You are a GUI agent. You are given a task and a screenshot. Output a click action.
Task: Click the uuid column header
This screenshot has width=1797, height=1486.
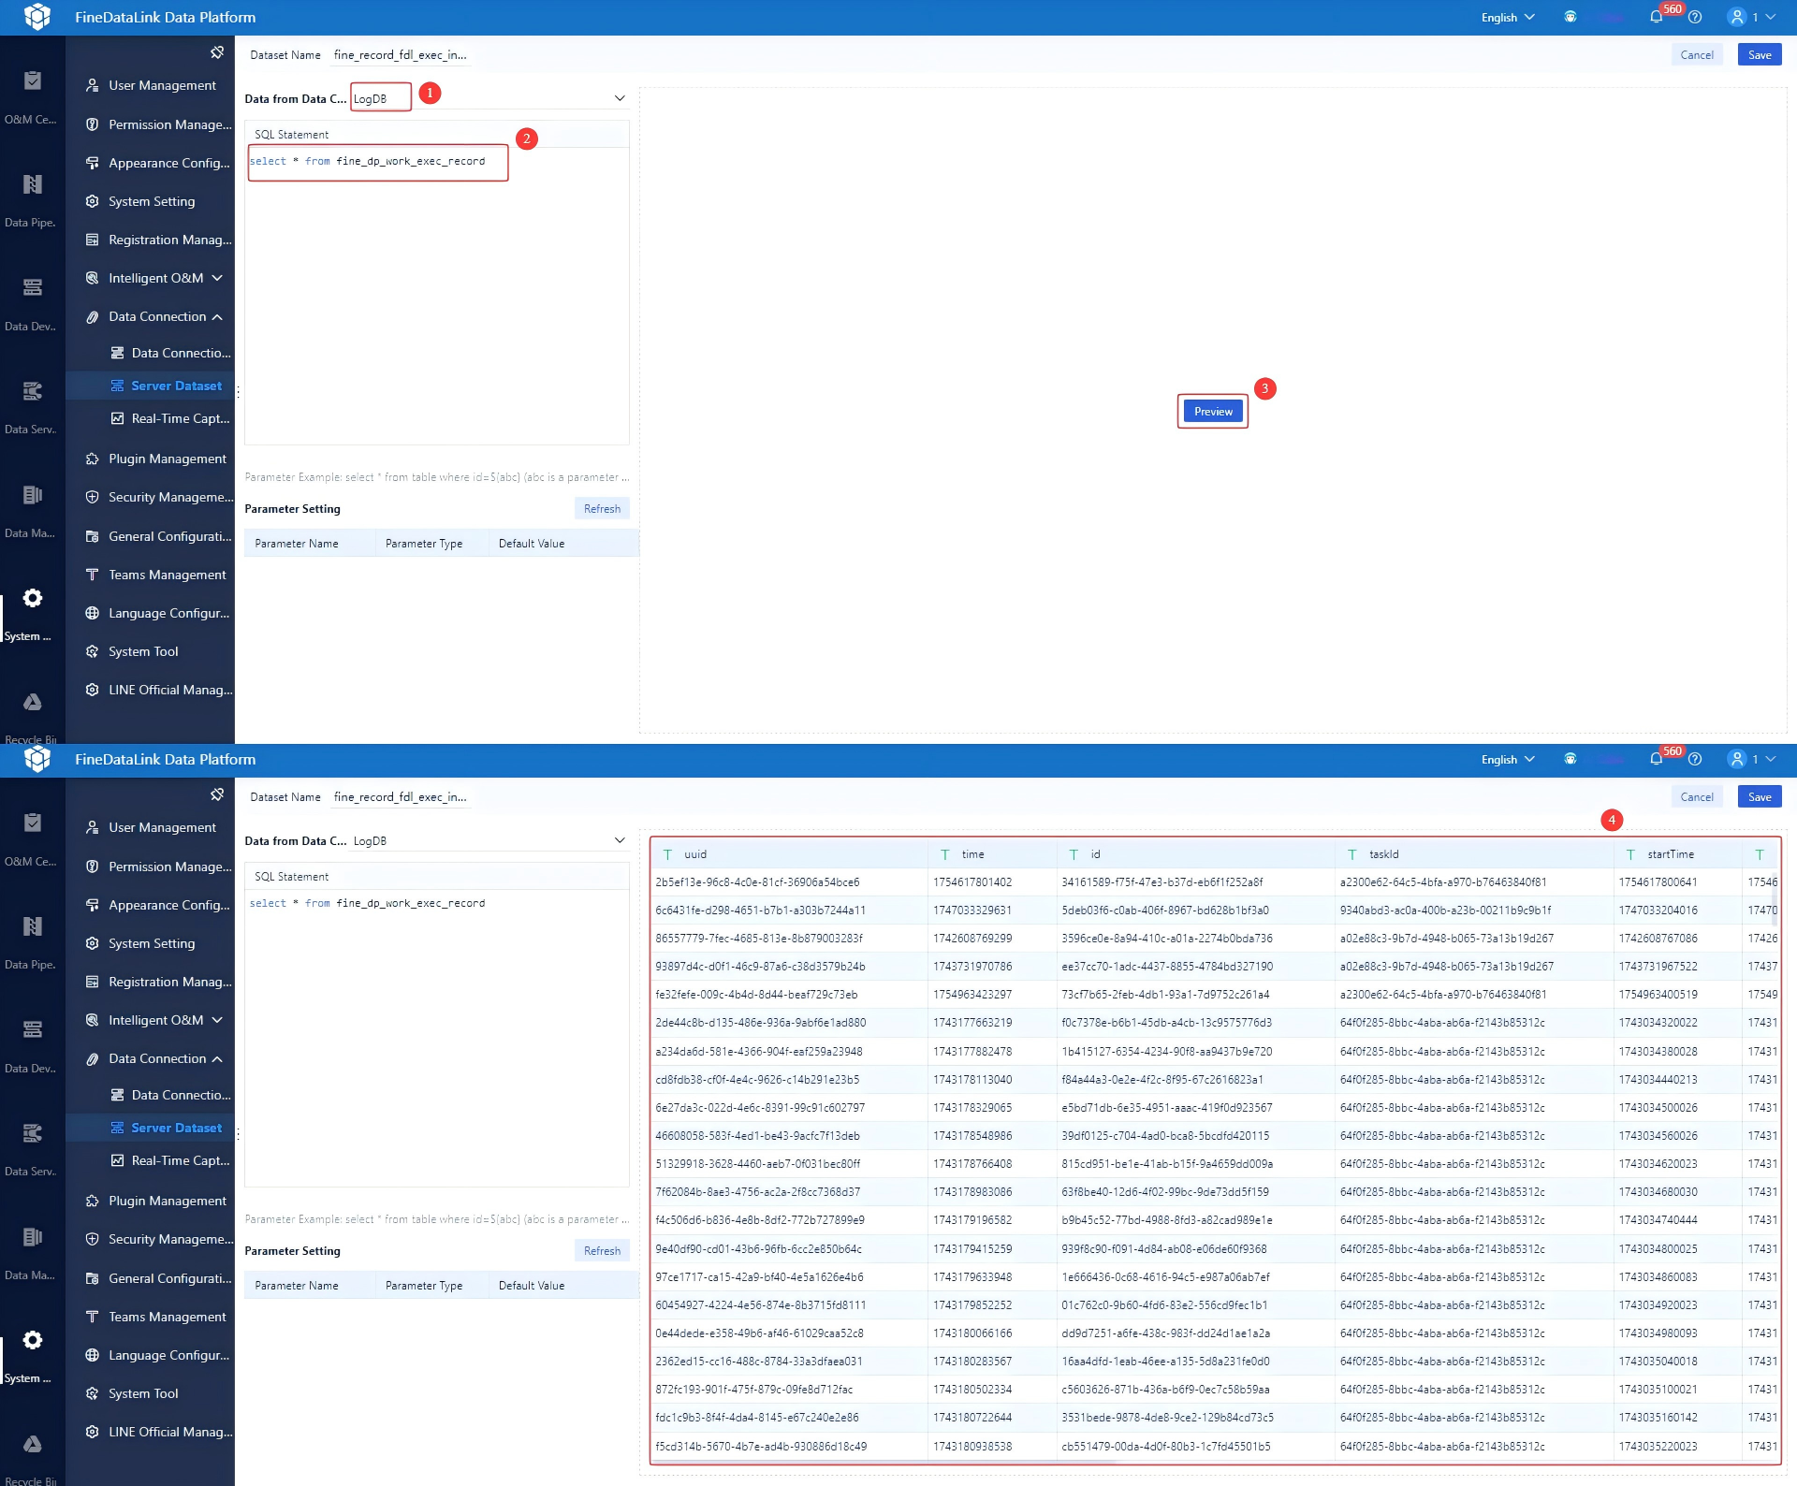(x=789, y=854)
